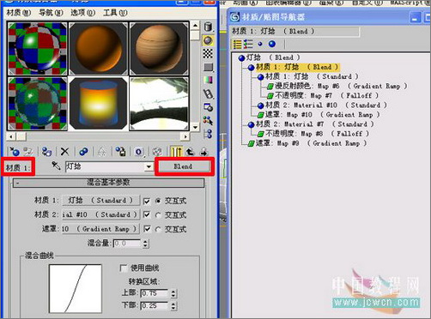The height and width of the screenshot is (319, 431).
Task: Click the 遮罩 Gradient Ramp map button
Action: tap(100, 229)
